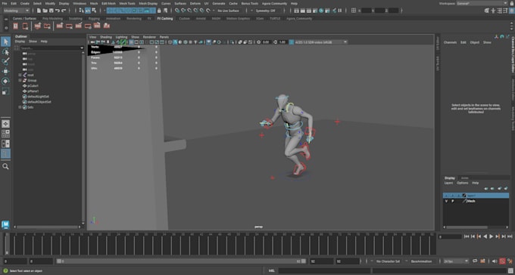Image resolution: width=515 pixels, height=275 pixels.
Task: Click No Live Surface button
Action: (229, 11)
